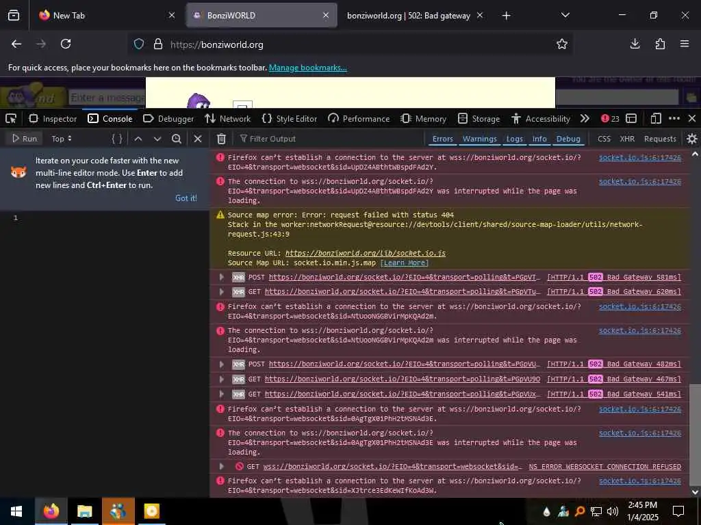
Task: Clear console output with trash icon
Action: [221, 139]
